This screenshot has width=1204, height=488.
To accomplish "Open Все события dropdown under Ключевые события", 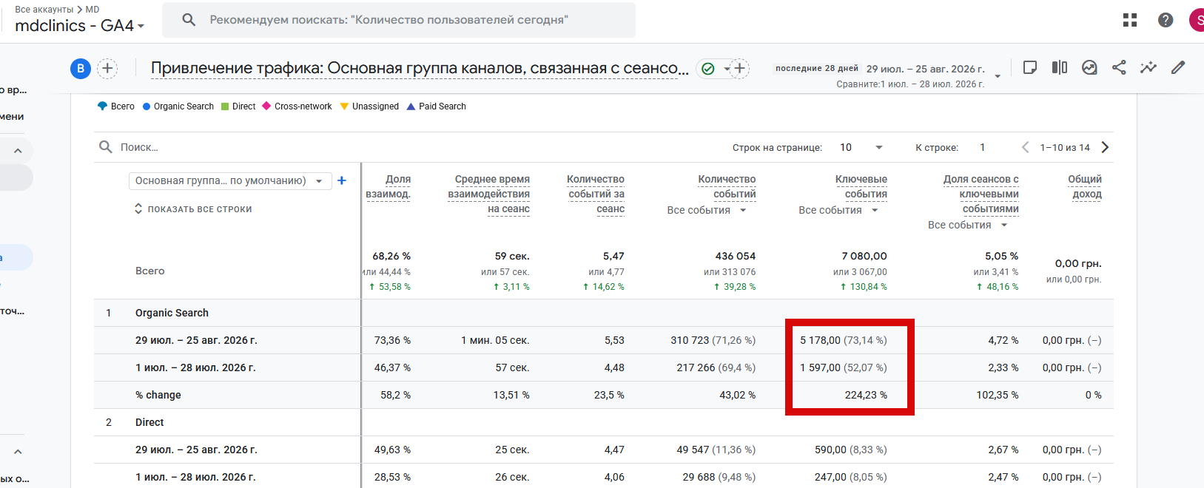I will (x=838, y=210).
